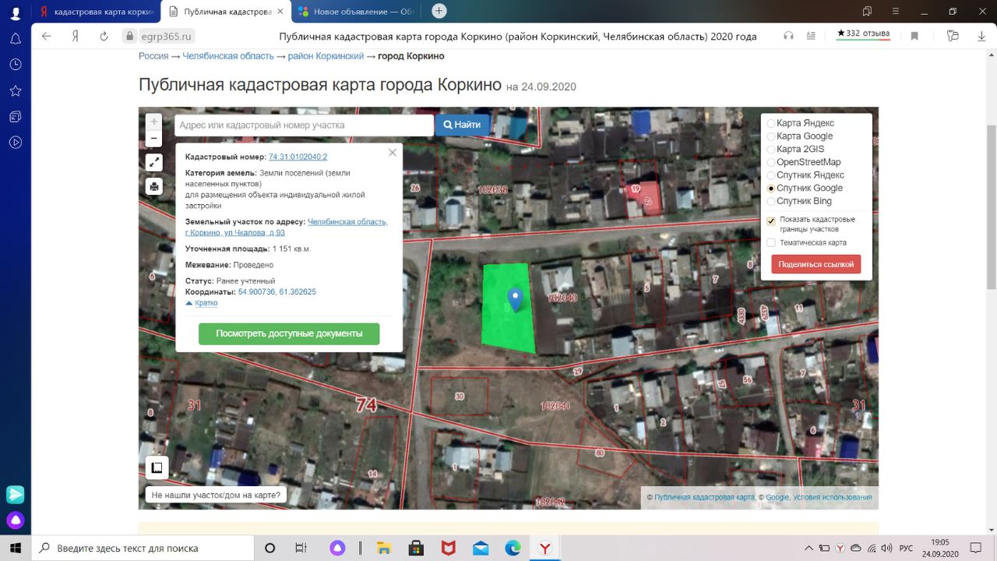Click the address or cadastral number search field
Screen dimensions: 997x561
click(304, 125)
